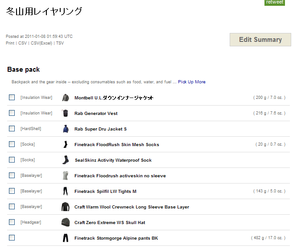Click the TSV export link
Viewport: 293px width, 249px height.
(x=60, y=43)
